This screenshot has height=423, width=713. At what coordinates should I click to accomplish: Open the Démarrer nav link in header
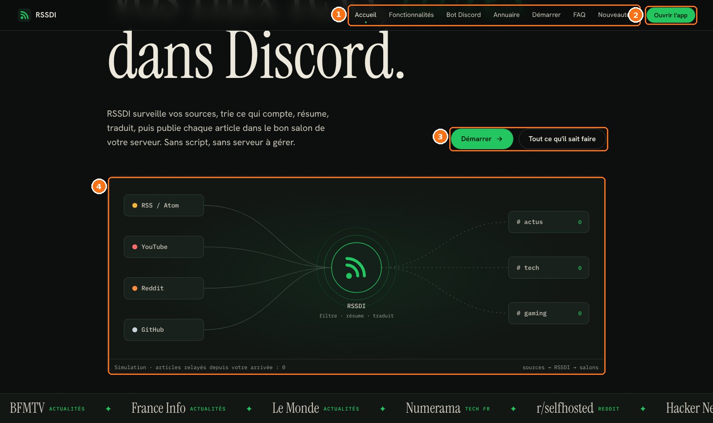click(x=546, y=15)
